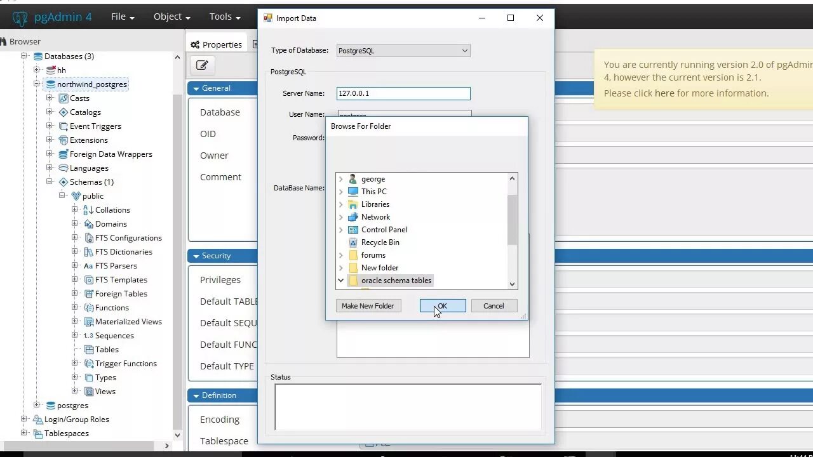Expand the Tablespaces node
Image resolution: width=813 pixels, height=457 pixels.
(24, 434)
